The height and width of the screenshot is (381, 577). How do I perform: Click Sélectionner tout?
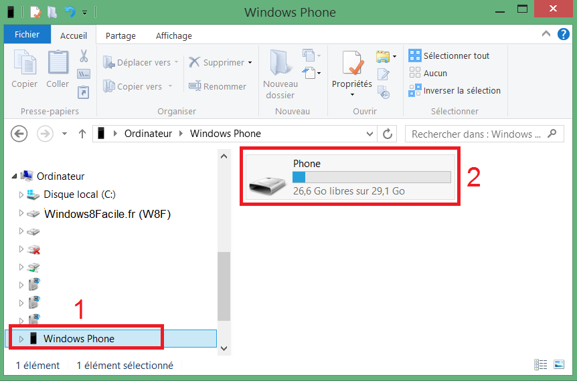[x=449, y=56]
